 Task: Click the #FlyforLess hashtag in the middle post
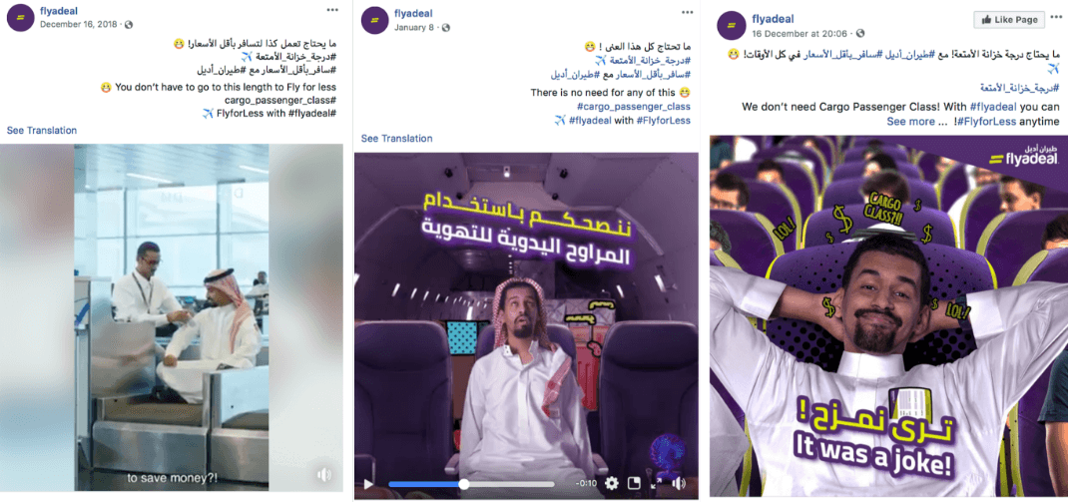663,121
